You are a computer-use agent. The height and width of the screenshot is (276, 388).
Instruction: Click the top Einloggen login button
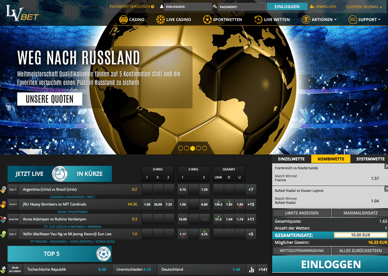(x=287, y=7)
